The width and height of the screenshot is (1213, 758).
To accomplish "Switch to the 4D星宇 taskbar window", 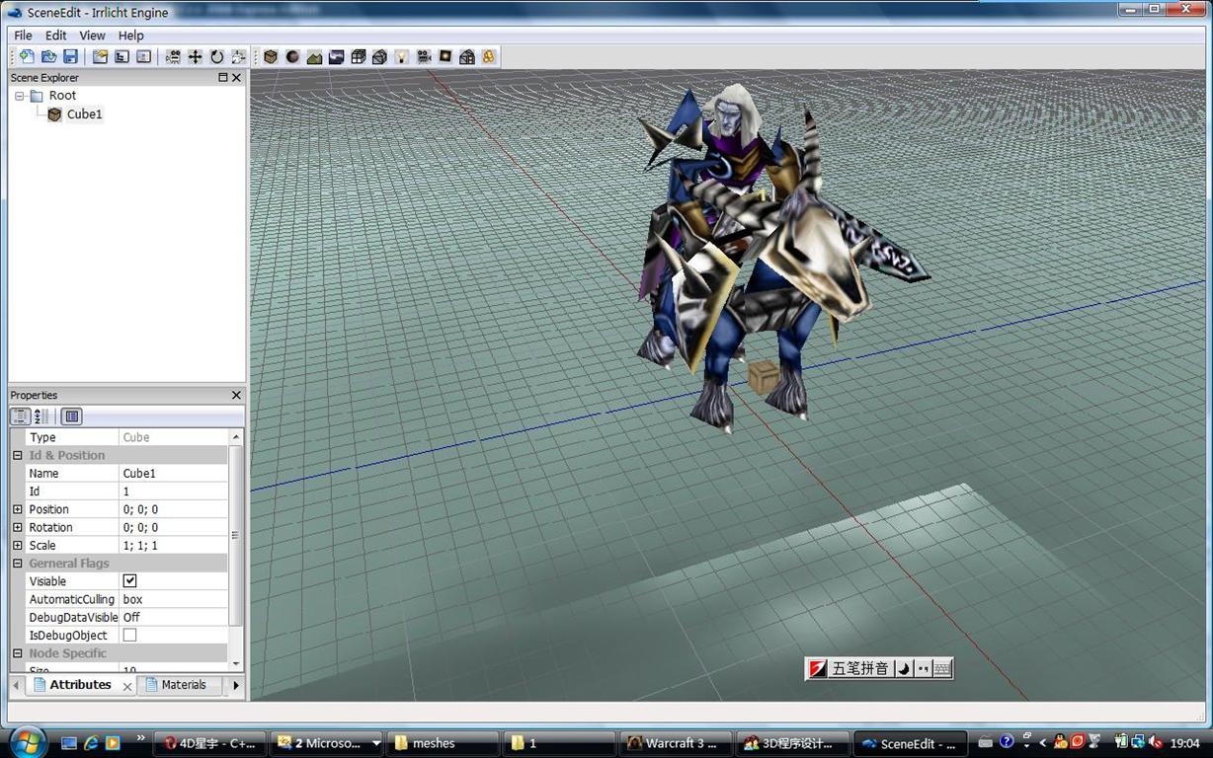I will click(x=211, y=743).
